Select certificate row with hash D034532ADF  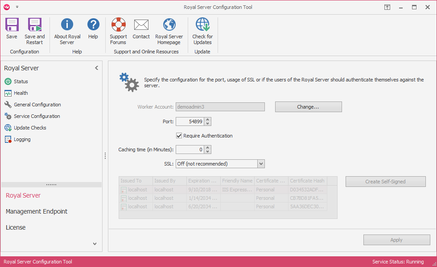pyautogui.click(x=223, y=190)
